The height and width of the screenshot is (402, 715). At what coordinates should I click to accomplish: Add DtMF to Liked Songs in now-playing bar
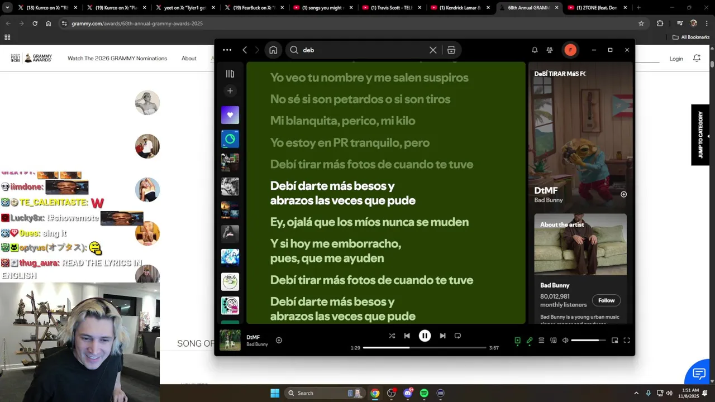click(279, 340)
